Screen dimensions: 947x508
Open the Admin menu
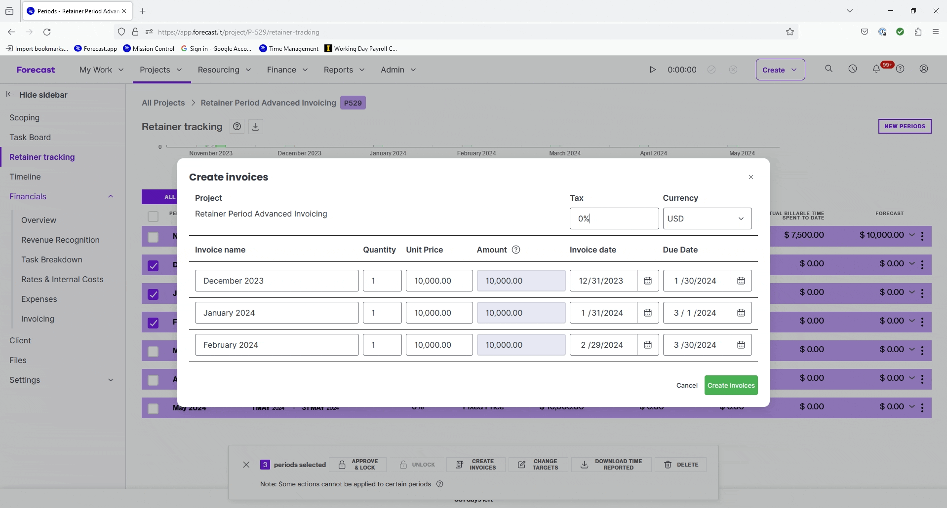coord(398,70)
